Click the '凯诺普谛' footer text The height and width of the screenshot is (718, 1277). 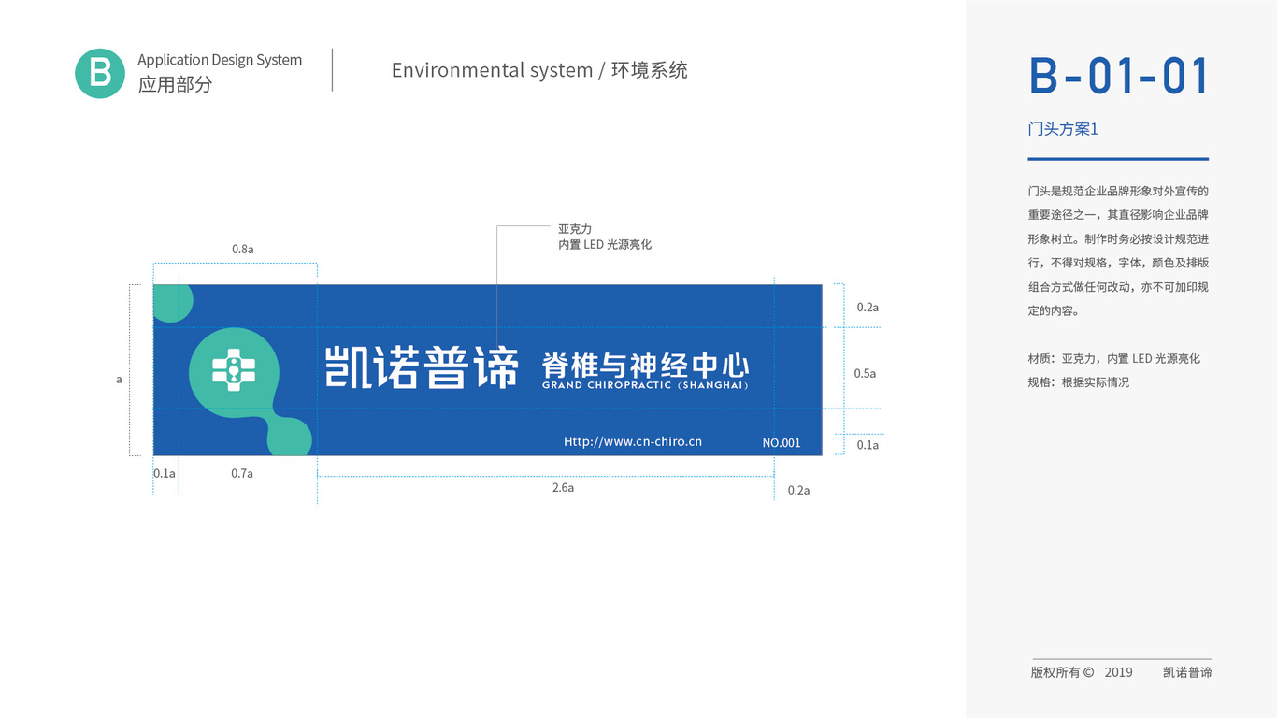pos(1187,672)
